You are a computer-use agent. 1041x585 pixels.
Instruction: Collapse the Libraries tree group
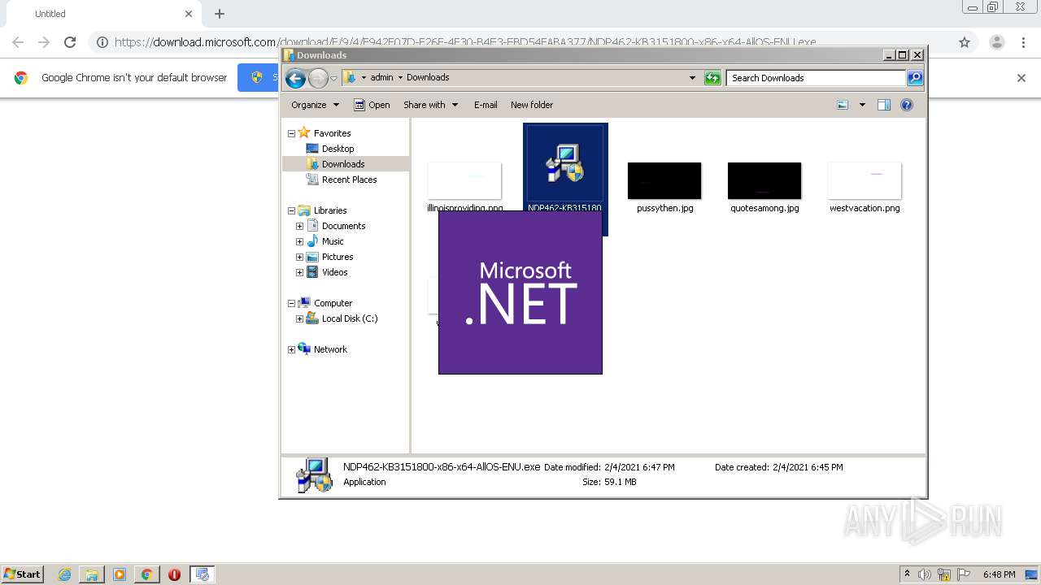point(291,210)
